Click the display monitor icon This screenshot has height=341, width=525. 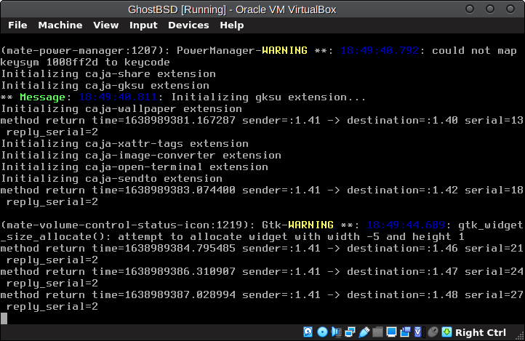tap(391, 332)
